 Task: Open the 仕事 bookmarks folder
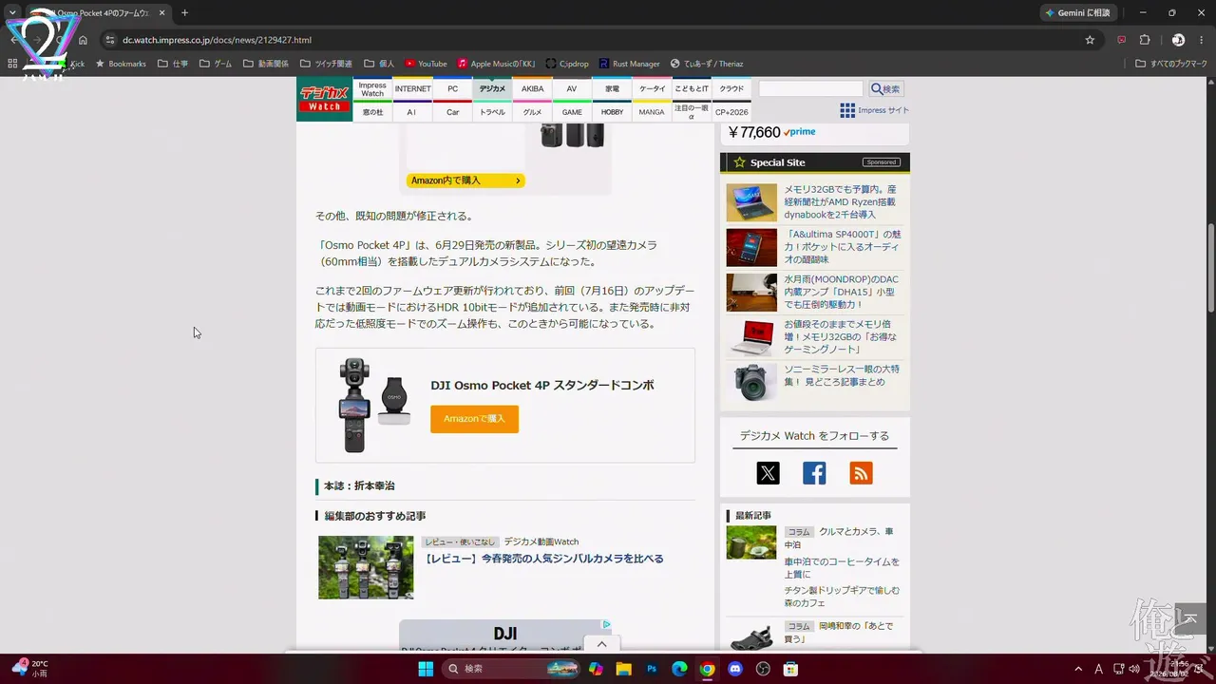[173, 64]
